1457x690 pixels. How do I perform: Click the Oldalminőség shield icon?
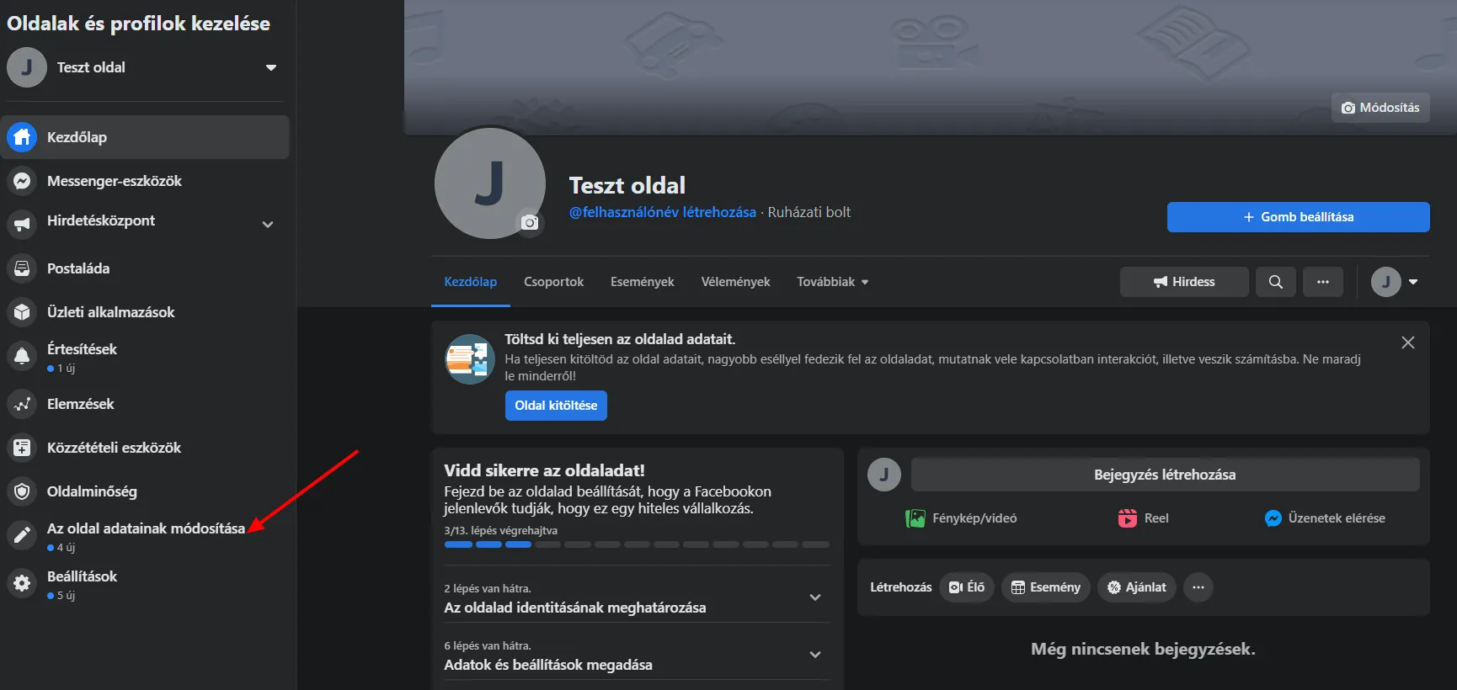click(22, 491)
